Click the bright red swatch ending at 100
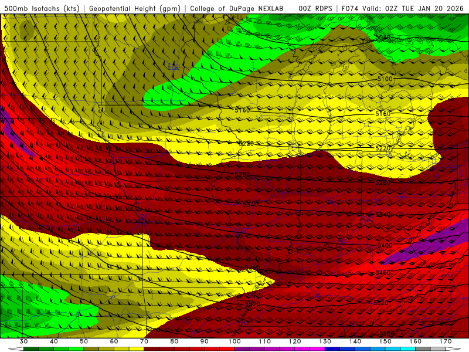This screenshot has width=469, height=352. 227,348
